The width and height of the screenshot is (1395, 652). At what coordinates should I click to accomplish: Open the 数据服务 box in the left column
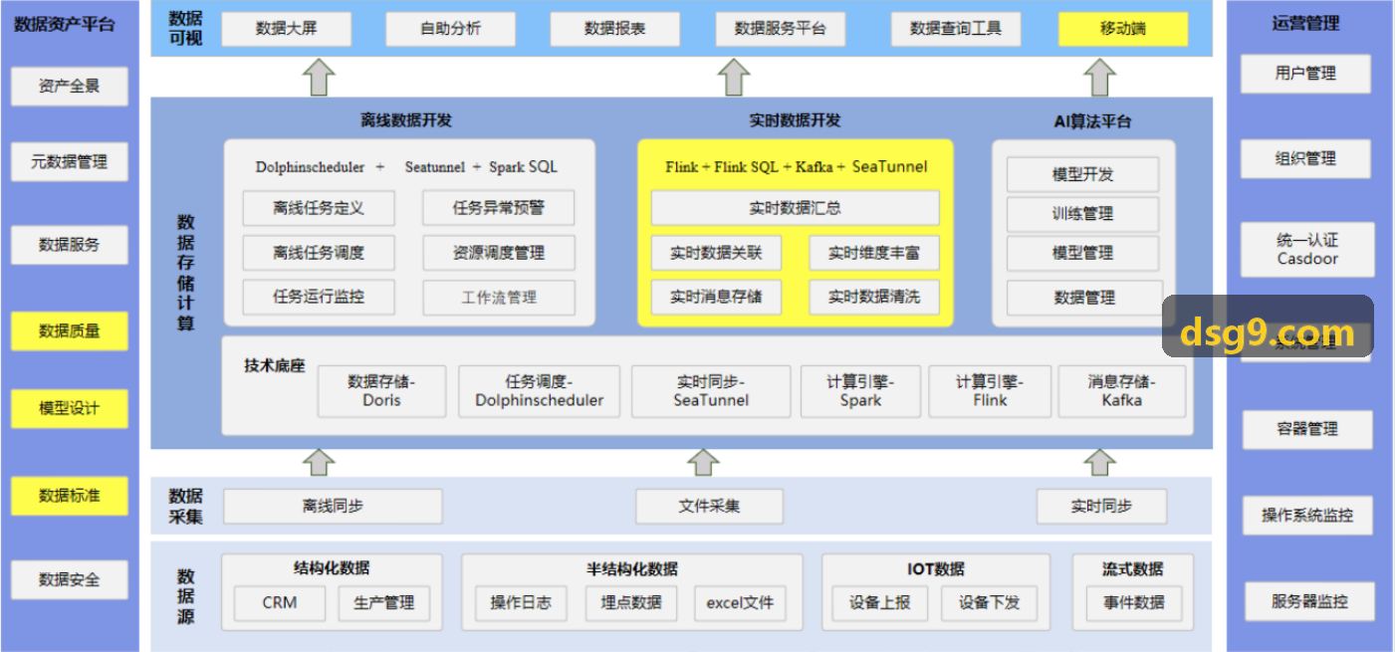pos(70,245)
